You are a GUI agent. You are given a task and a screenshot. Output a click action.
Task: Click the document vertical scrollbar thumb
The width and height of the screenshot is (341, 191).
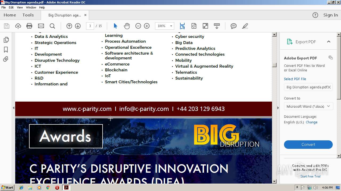tap(274, 65)
